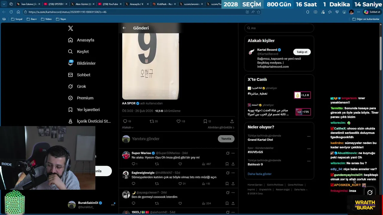The height and width of the screenshot is (215, 383).
Task: Click the Yanıtla button
Action: (226, 139)
